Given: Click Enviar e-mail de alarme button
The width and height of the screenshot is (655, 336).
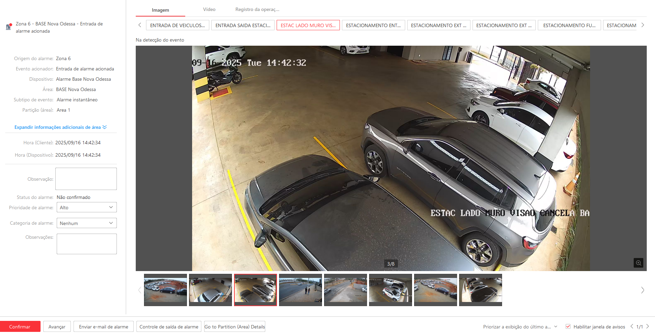Looking at the screenshot, I should click(103, 327).
